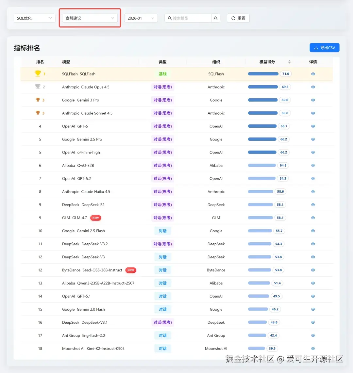View DeepSeek-R1 details eye icon
The height and width of the screenshot is (373, 353).
click(313, 205)
